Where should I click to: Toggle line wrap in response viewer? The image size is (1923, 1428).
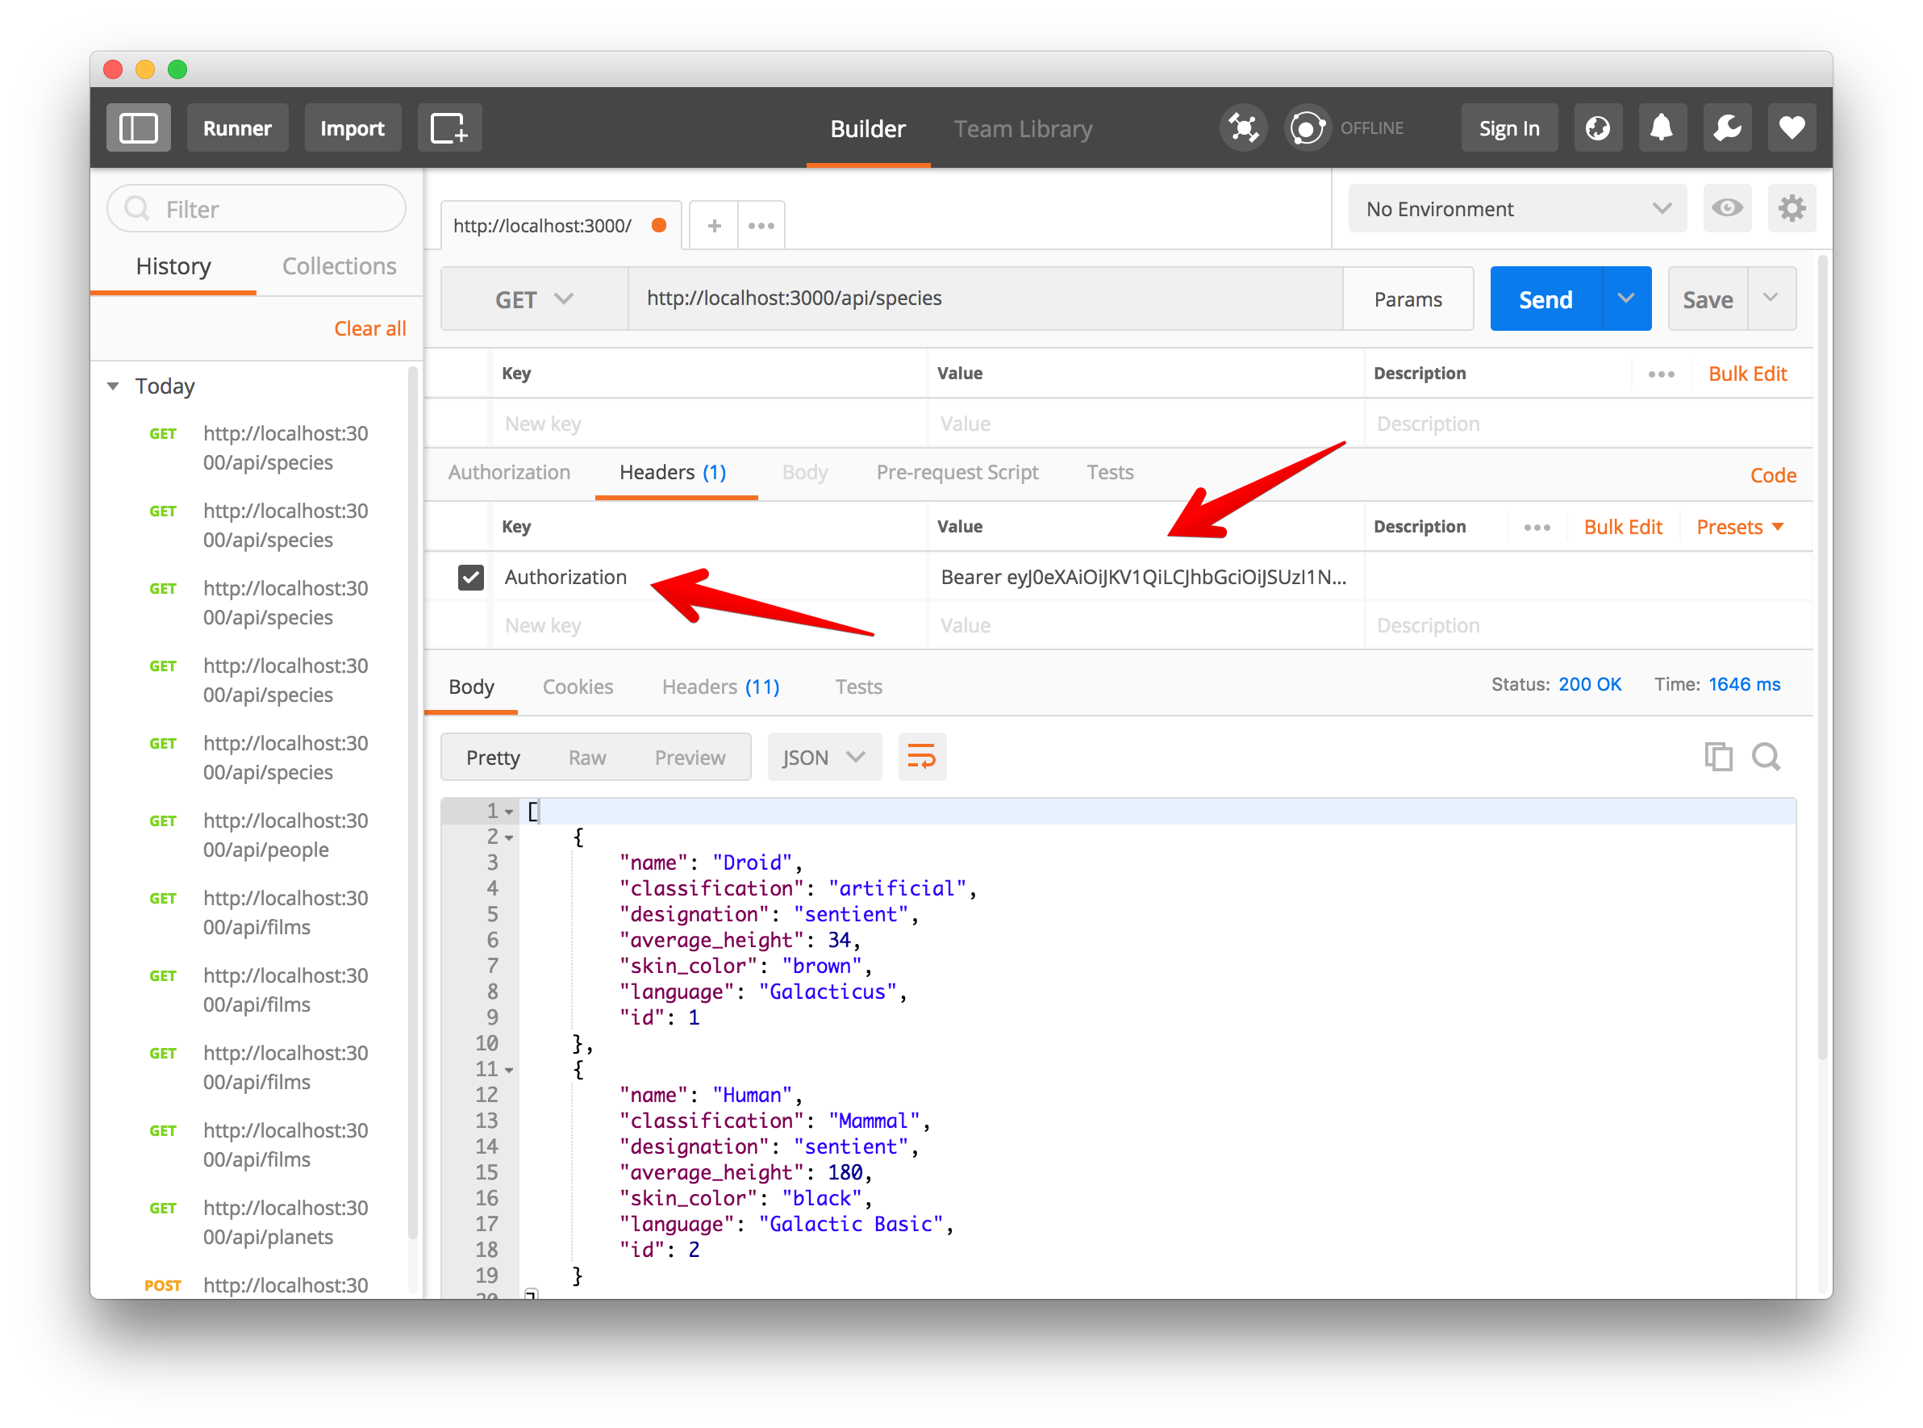pyautogui.click(x=921, y=758)
